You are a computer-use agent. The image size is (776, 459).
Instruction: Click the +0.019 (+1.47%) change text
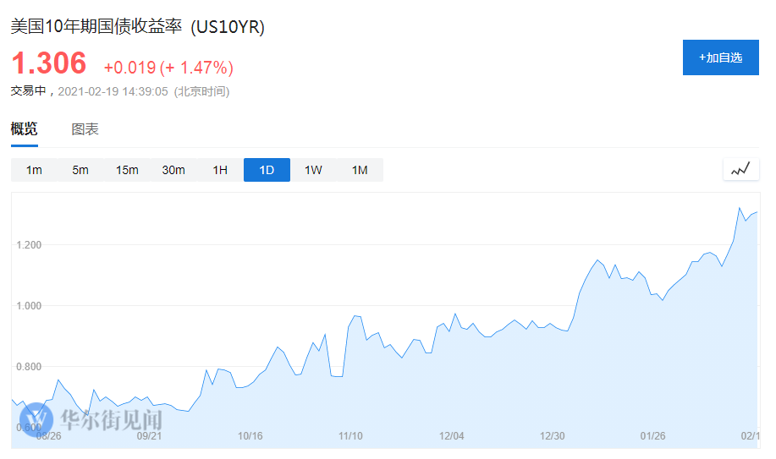(168, 68)
